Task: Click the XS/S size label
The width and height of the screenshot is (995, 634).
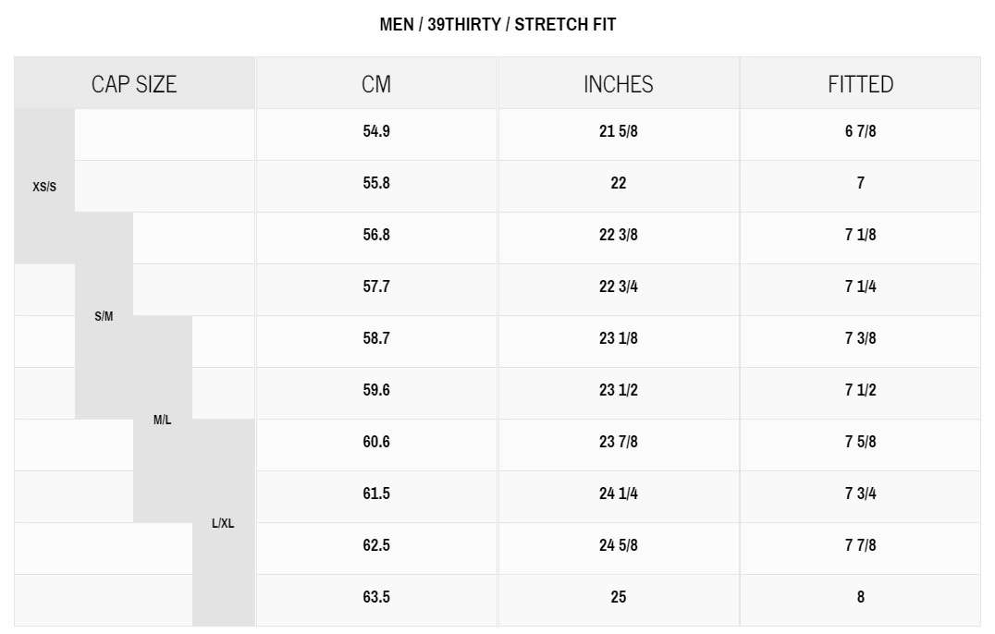Action: tap(44, 187)
